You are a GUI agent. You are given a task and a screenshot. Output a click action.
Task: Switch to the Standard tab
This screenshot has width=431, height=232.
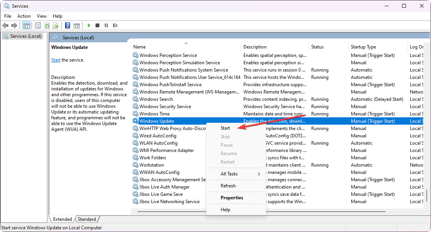[x=87, y=219]
